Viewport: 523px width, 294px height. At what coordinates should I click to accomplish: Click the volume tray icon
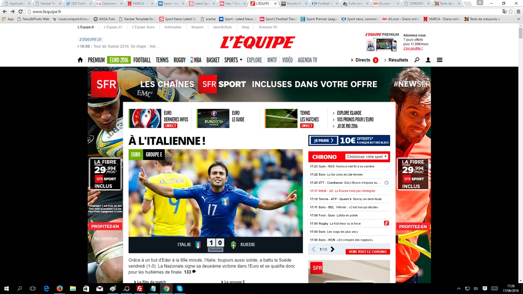point(476,289)
